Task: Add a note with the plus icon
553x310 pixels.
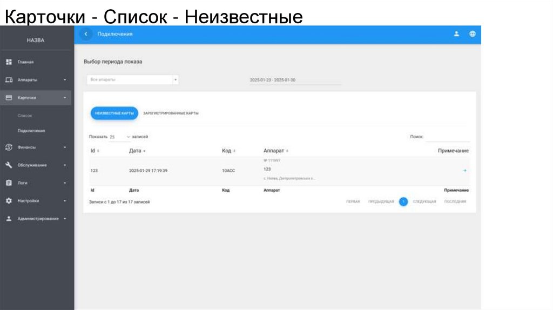Action: point(465,171)
